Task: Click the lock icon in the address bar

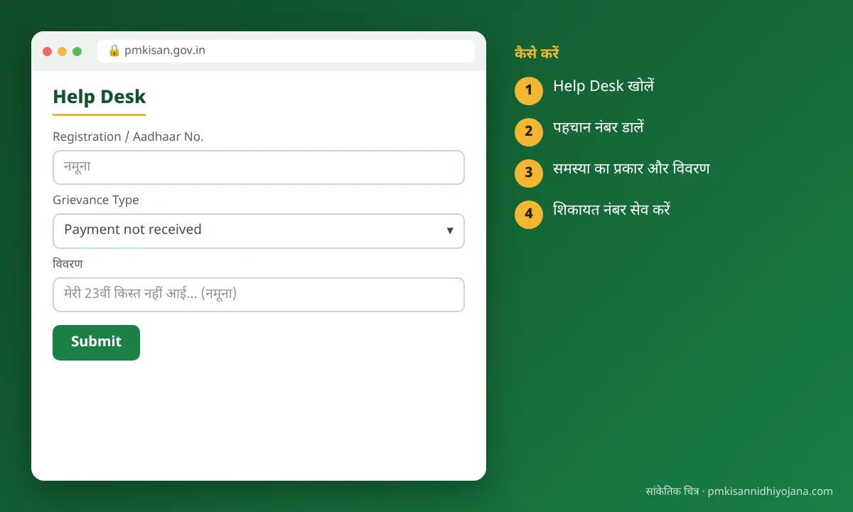Action: coord(114,50)
